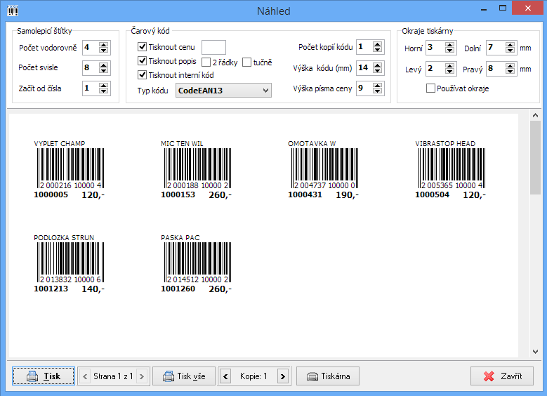Increase Pravý margin value
547x396 pixels.
[510, 65]
